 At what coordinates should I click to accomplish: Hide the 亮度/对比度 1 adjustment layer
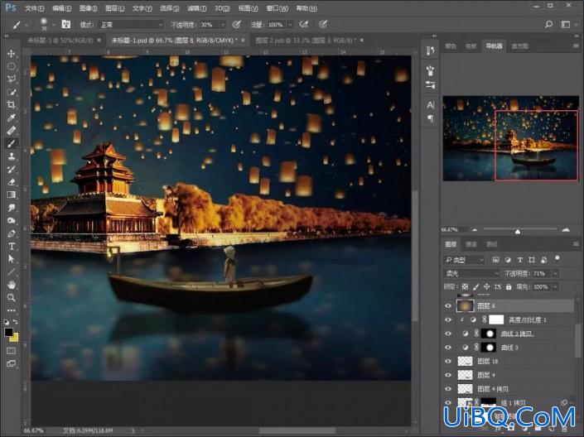click(x=447, y=319)
